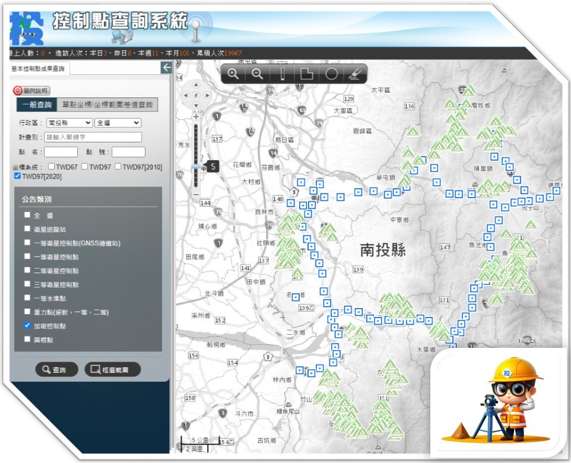
Task: Pan the map left with the arrow
Action: (x=186, y=96)
